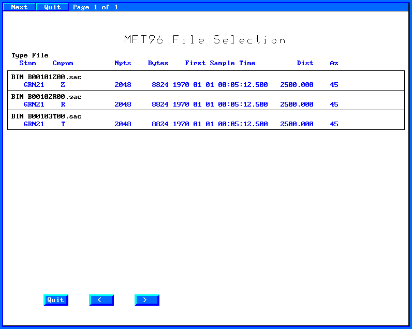Click the Quit button beside Next
Viewport: 412px width, 329px height.
(52, 7)
